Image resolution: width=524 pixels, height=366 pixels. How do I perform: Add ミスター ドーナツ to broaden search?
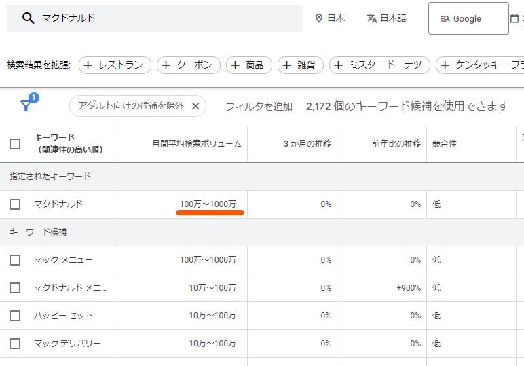[x=379, y=65]
